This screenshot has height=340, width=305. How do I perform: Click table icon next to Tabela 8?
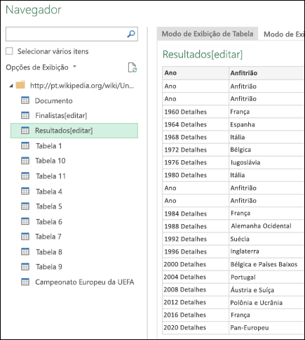coord(25,251)
